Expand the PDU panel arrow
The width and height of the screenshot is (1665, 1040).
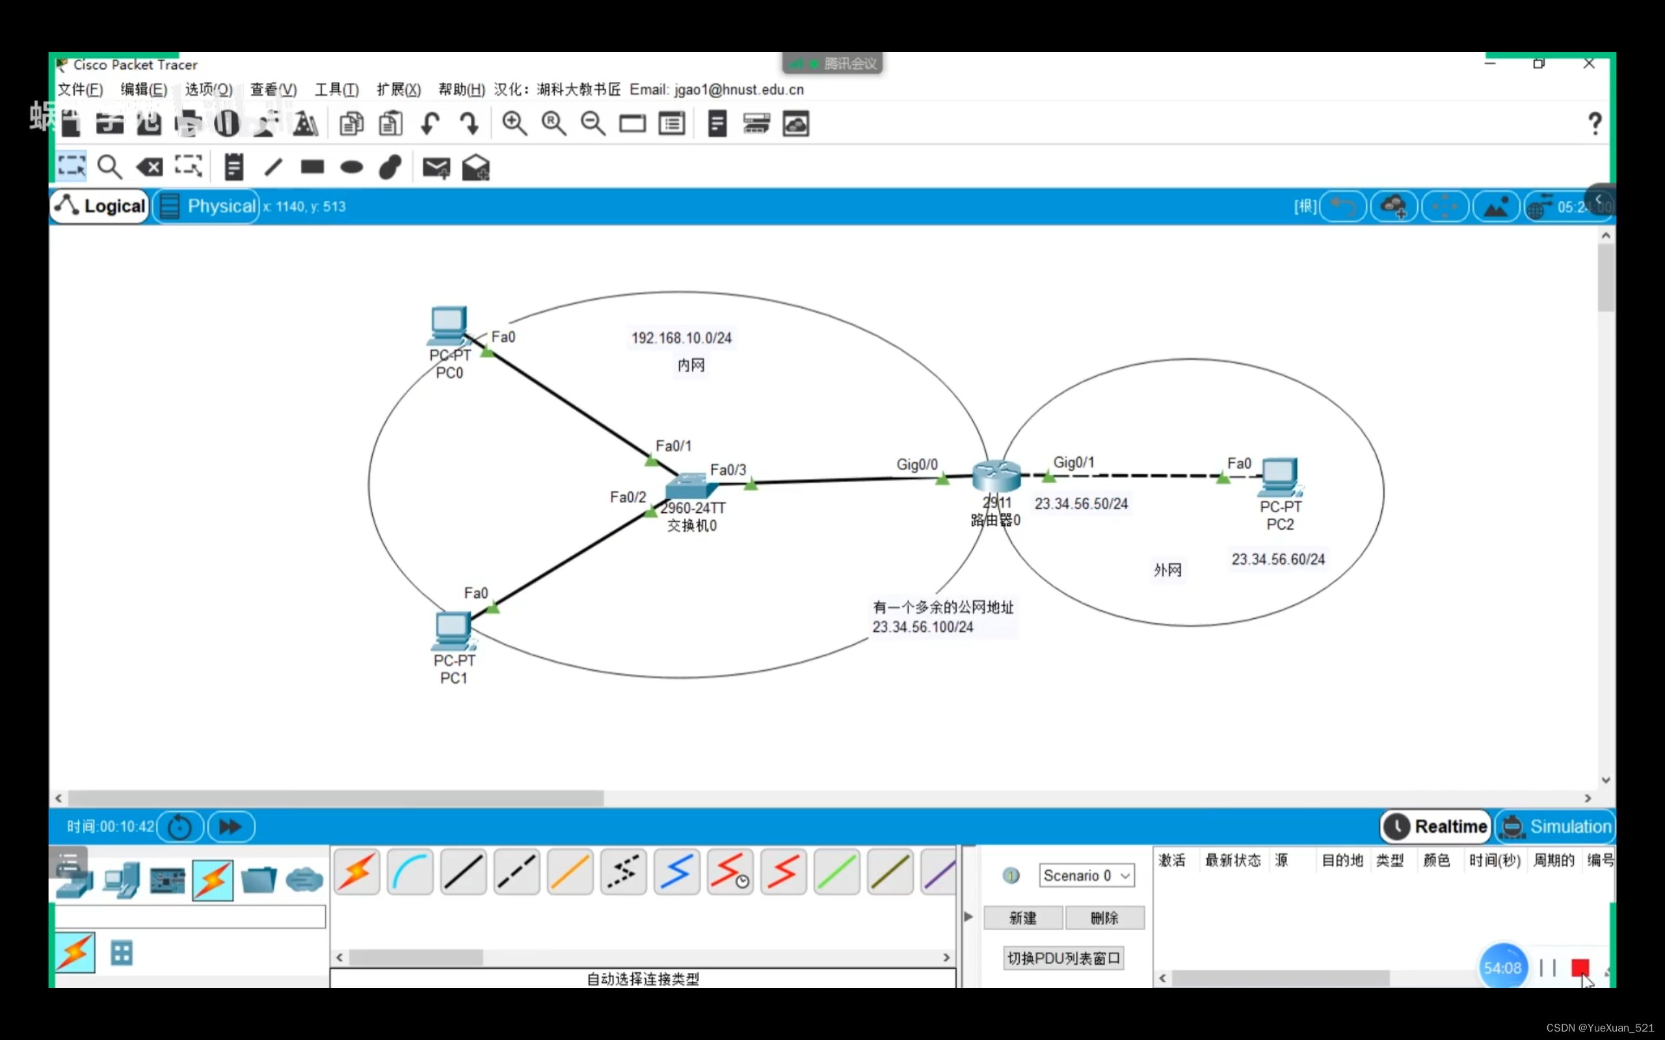coord(968,916)
